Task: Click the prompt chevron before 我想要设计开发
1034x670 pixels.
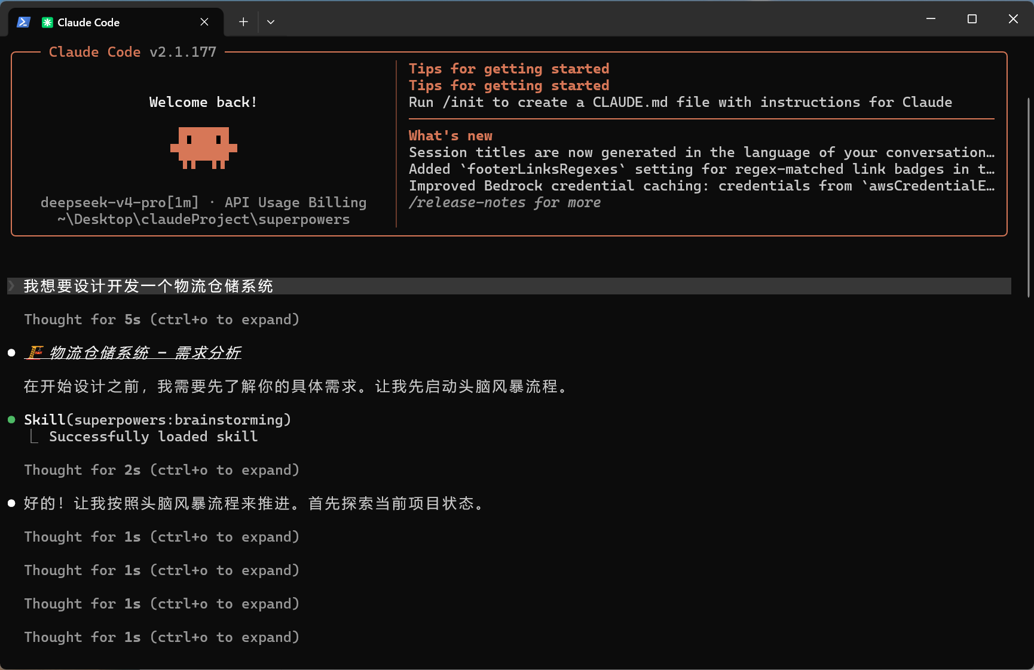Action: [11, 286]
